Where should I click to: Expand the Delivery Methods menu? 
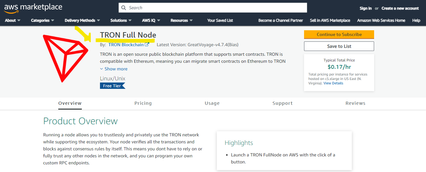[82, 20]
